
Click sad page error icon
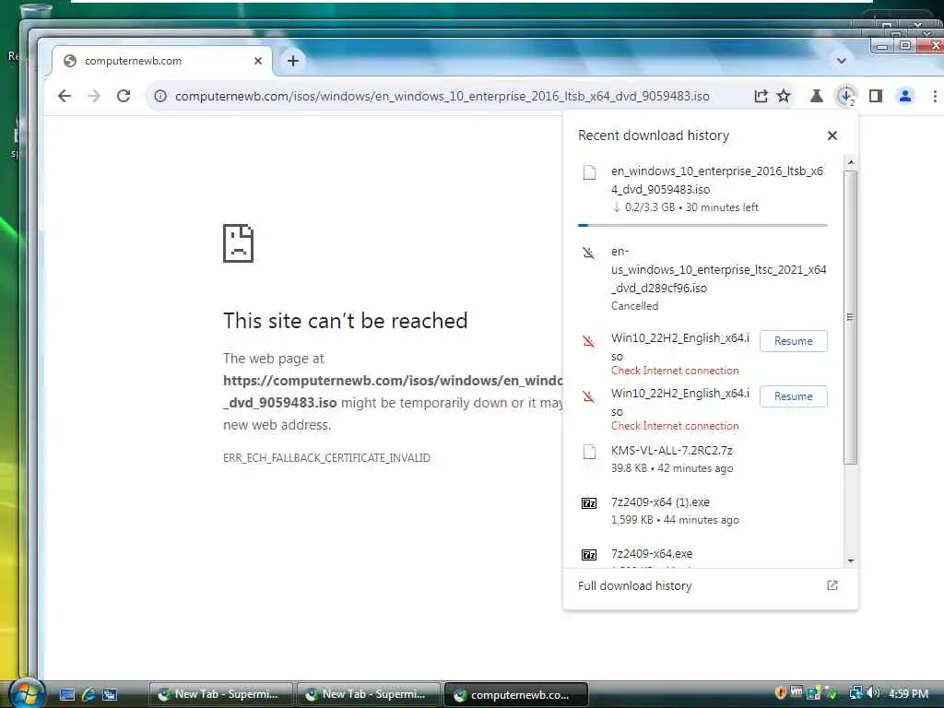click(239, 243)
